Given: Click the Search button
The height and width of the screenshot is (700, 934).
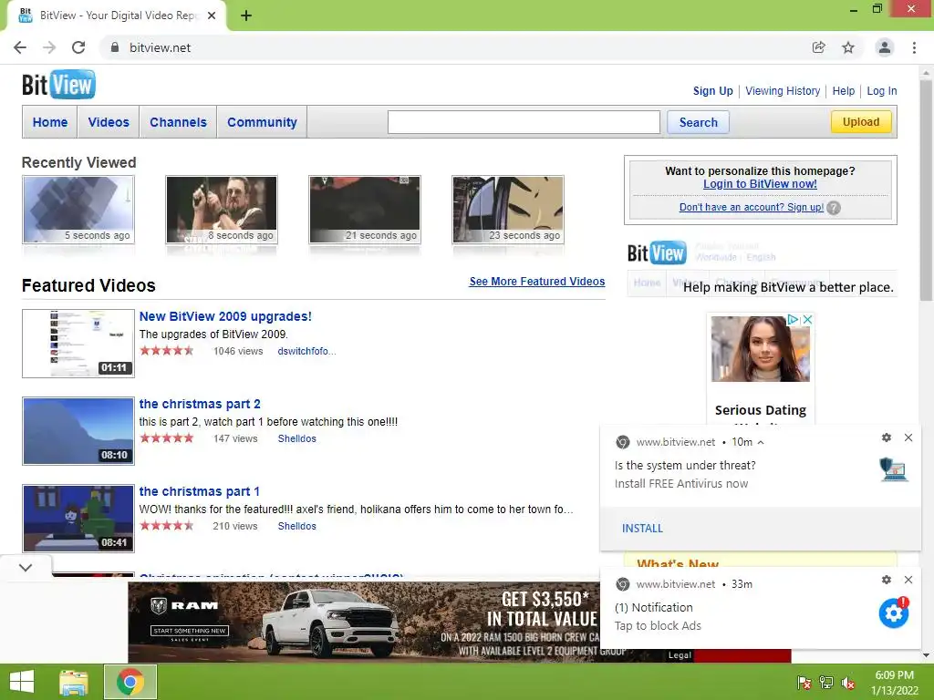Looking at the screenshot, I should (698, 123).
